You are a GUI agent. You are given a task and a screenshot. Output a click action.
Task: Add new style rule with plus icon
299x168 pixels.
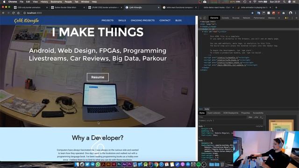tap(261, 117)
